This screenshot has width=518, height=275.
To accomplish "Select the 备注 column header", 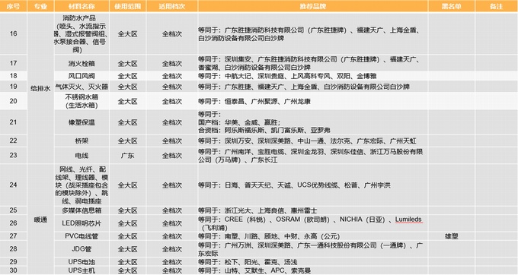I will click(497, 6).
